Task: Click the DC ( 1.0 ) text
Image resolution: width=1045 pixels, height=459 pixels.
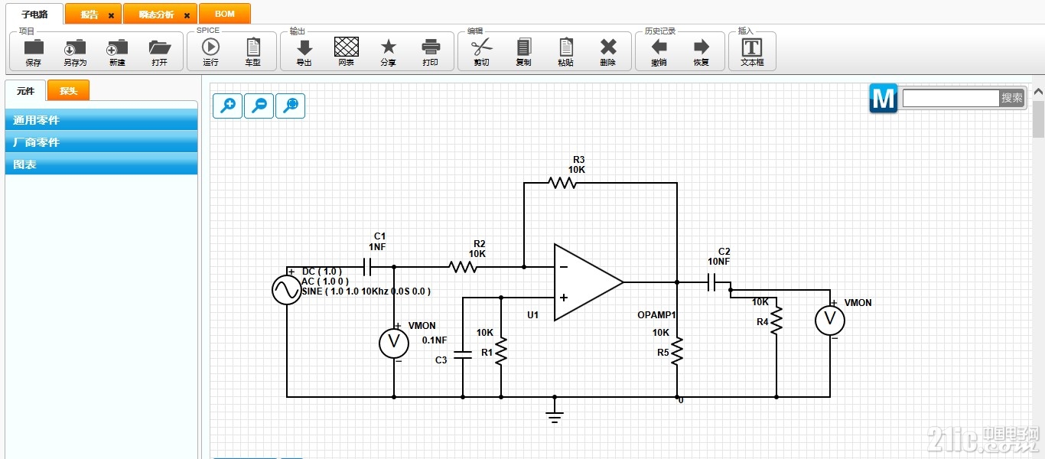Action: click(x=322, y=272)
